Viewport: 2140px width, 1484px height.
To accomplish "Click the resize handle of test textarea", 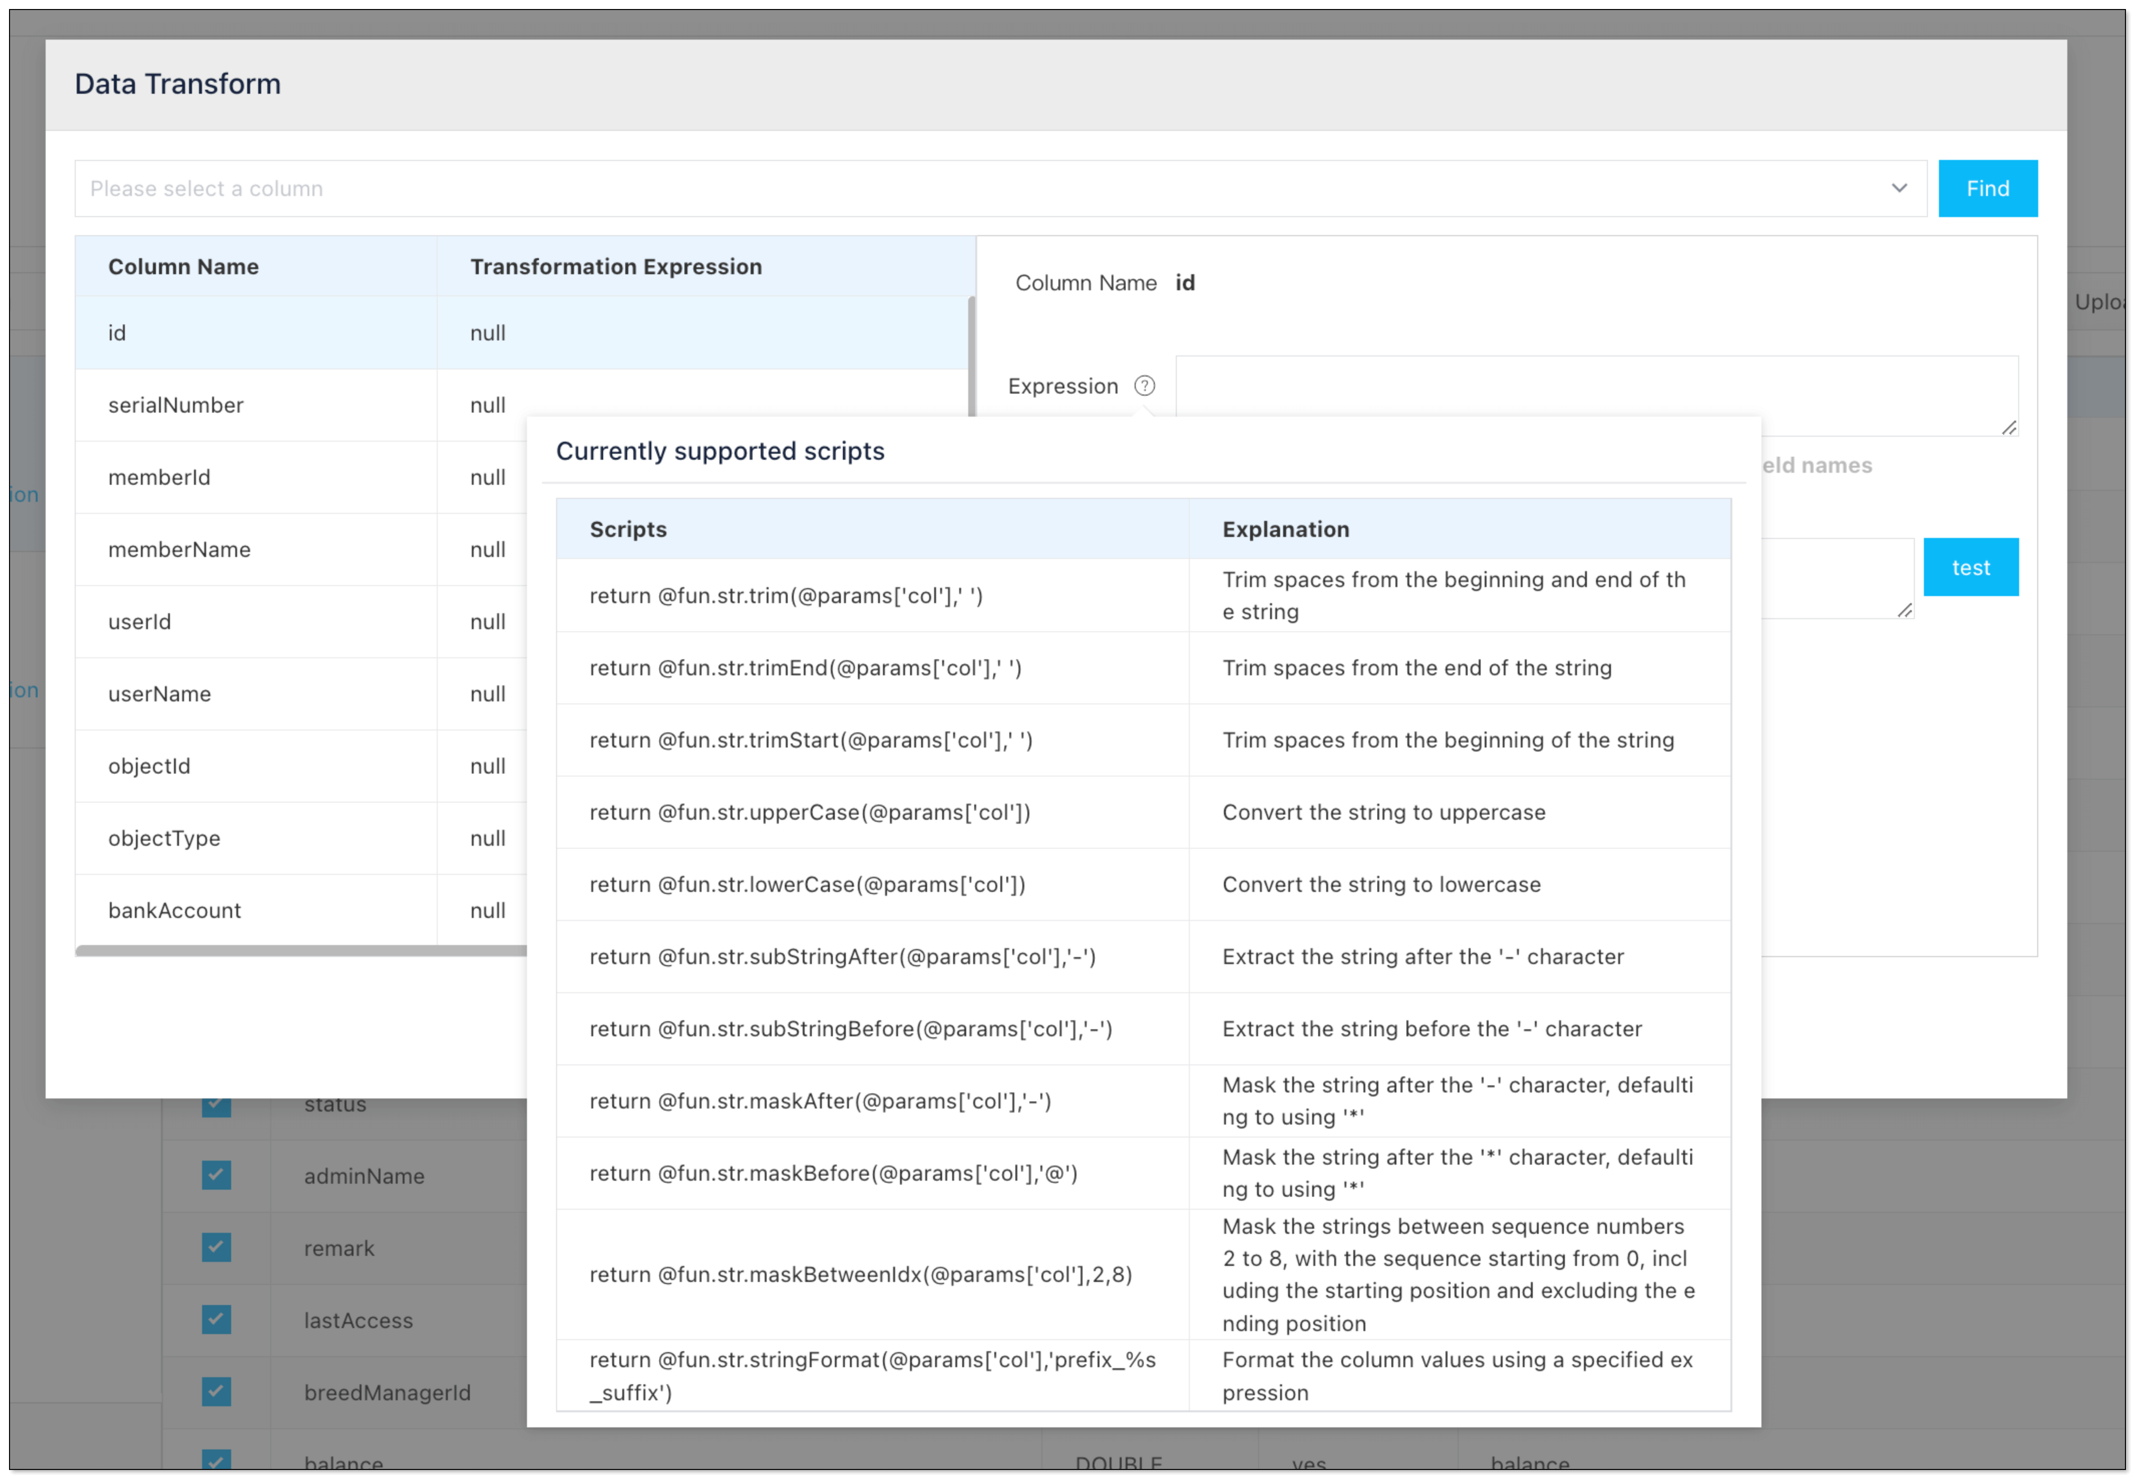I will pos(1905,610).
